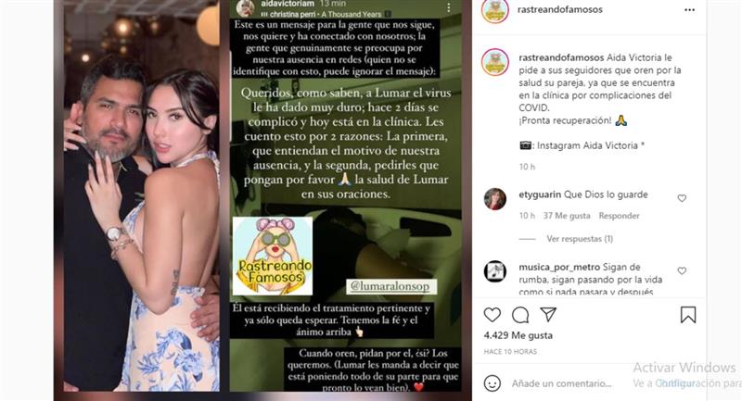Like etyguarin's comment with its heart
Viewport: 742px width, 401px height.
[x=682, y=198]
